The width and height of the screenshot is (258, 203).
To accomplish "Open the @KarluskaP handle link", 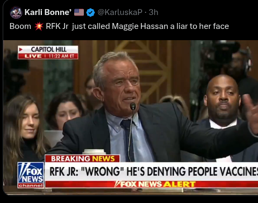I will 120,12.
